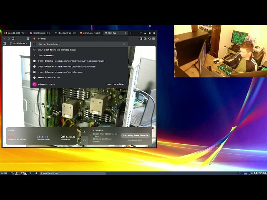
Task: Click the workspace 2 pager thumbnail
Action: click(24, 173)
